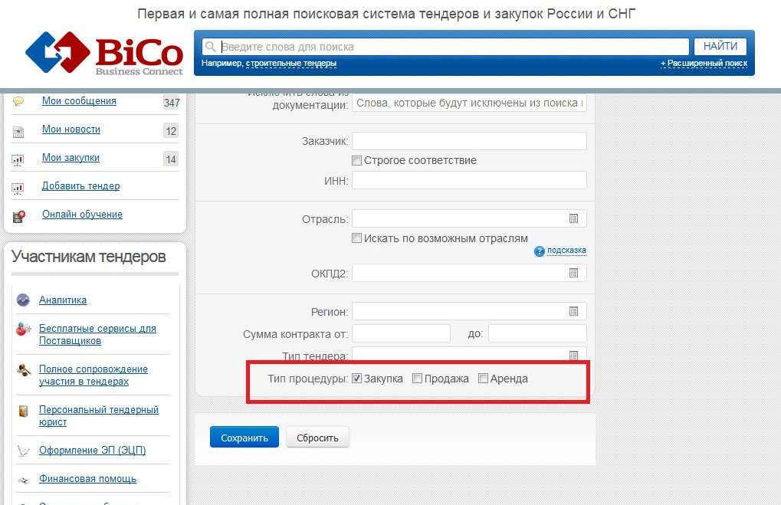Open Персональный тендерный юрист
Image resolution: width=781 pixels, height=505 pixels.
click(x=99, y=415)
